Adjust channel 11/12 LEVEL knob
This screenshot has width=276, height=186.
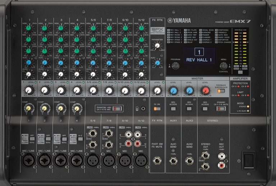pos(141,91)
